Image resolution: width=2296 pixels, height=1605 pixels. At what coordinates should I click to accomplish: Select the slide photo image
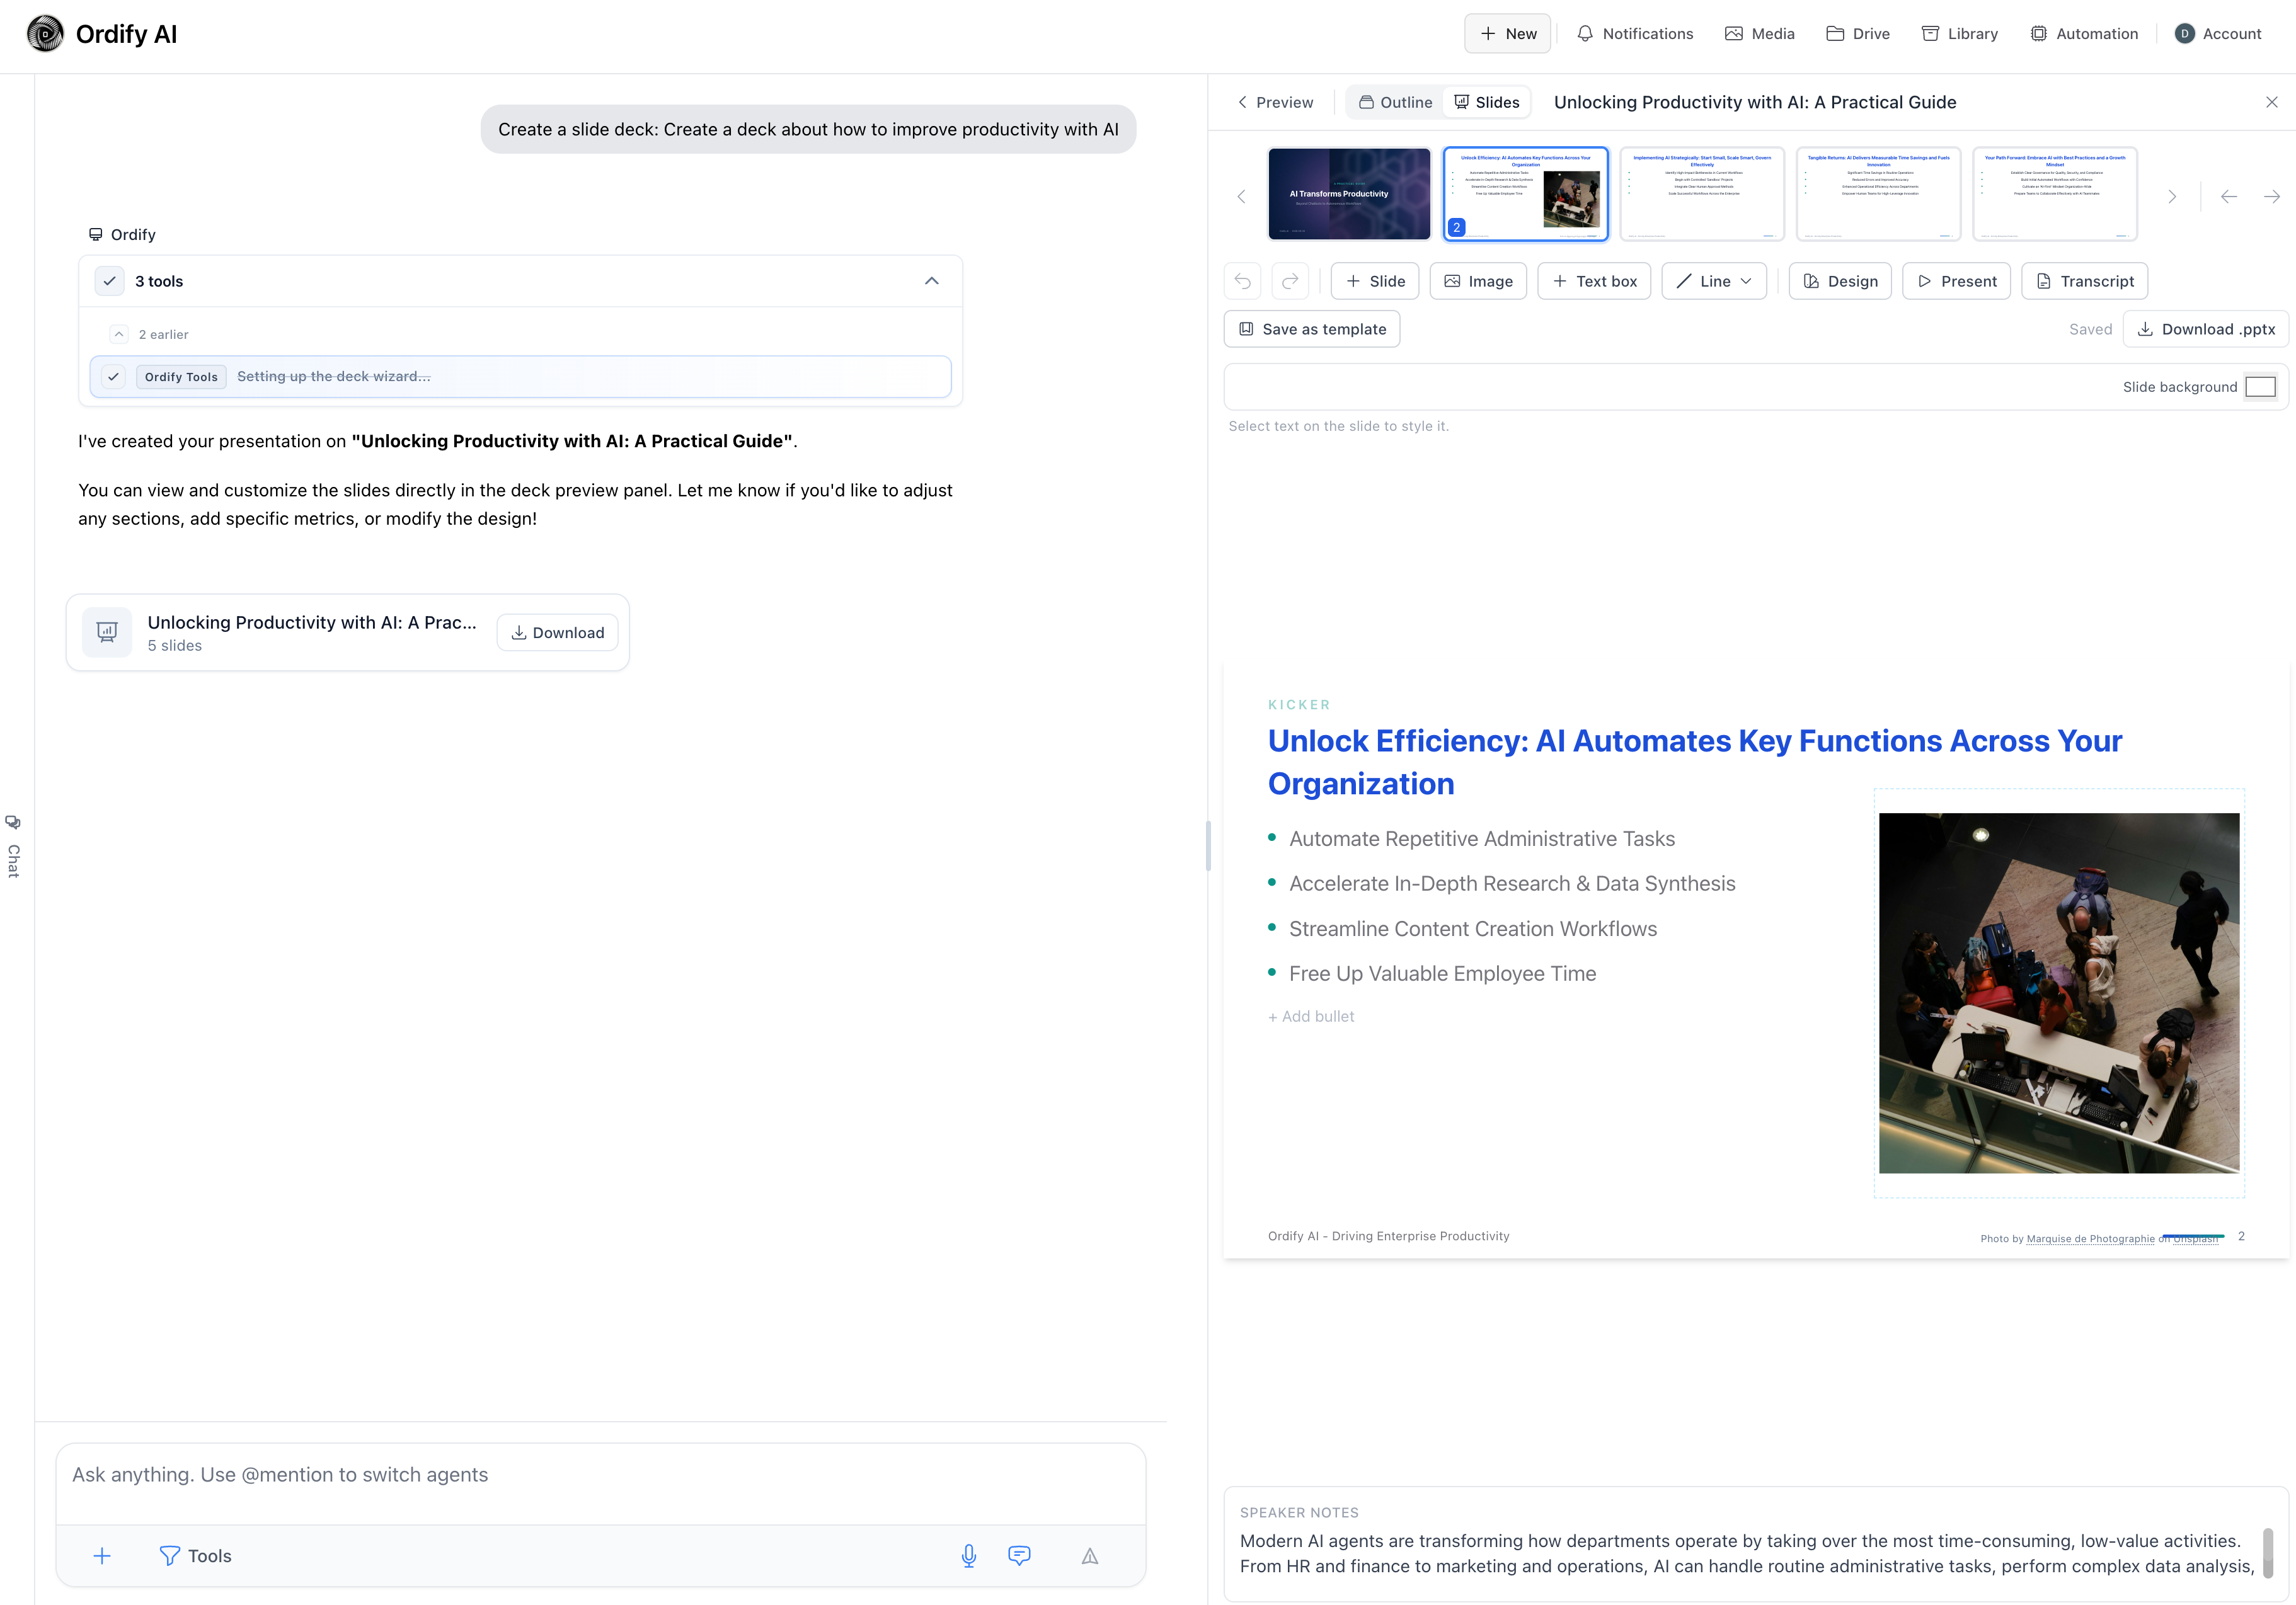(x=2059, y=993)
